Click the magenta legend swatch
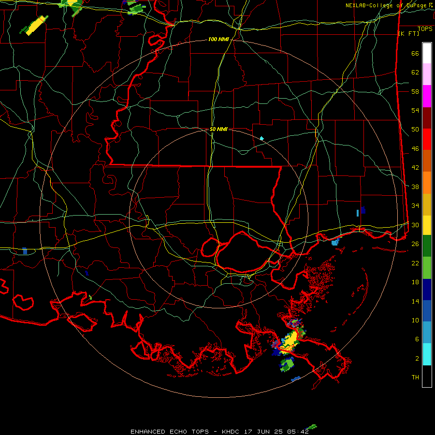Screen dimensions: 435x435 427,96
